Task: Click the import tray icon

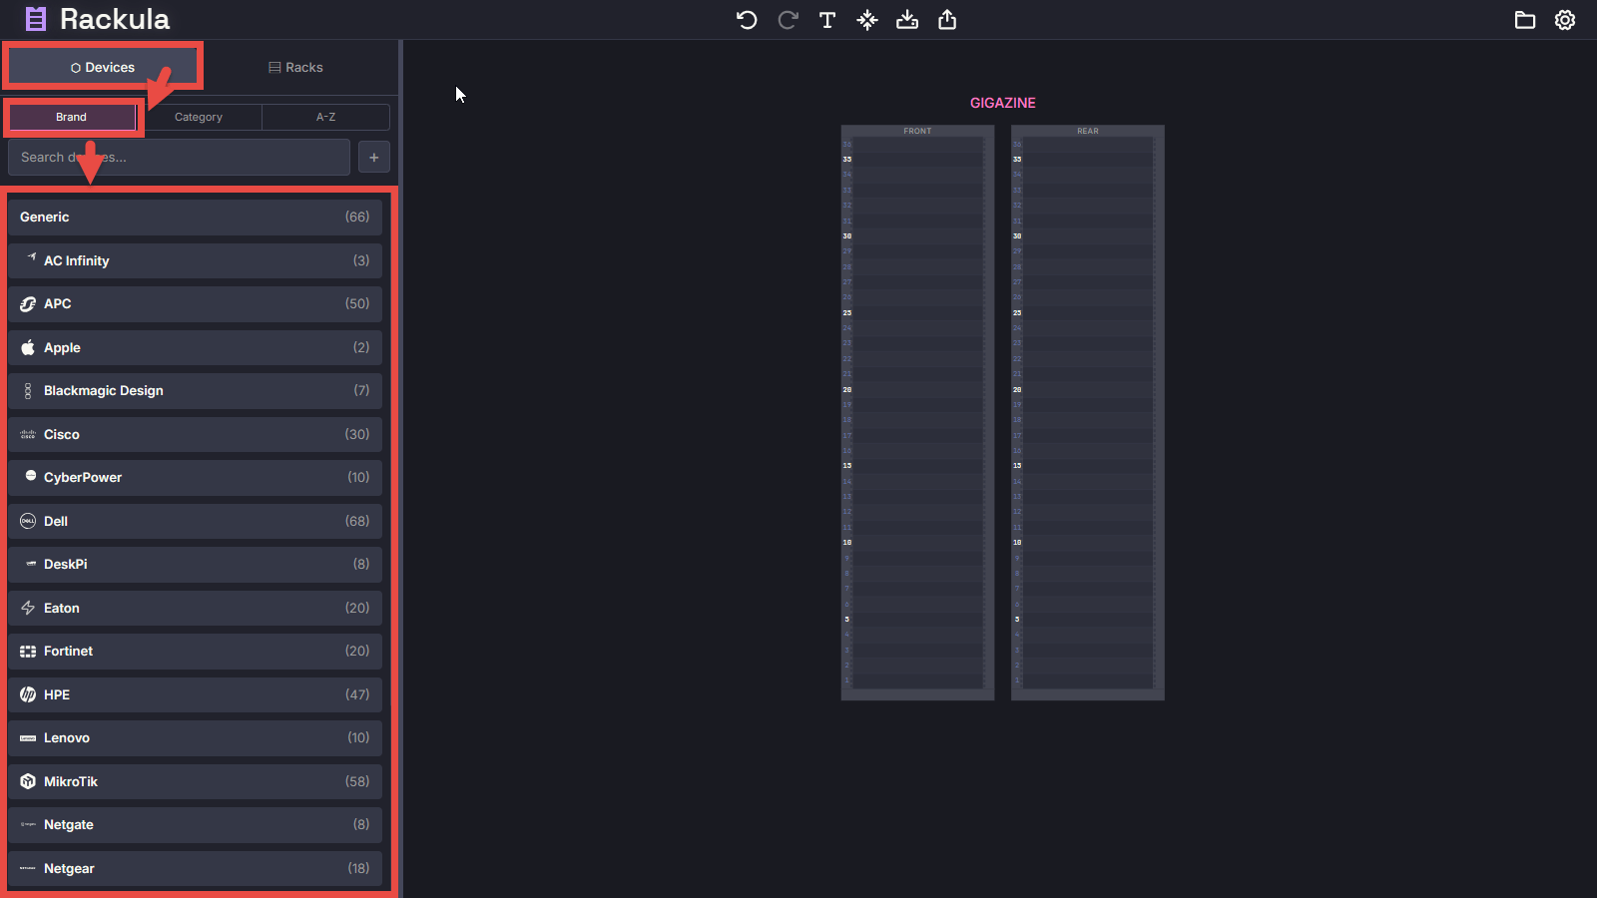Action: 907,20
